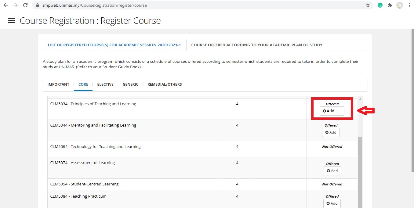Open the GENERIC sub-tab
This screenshot has width=414, height=208.
[x=130, y=84]
